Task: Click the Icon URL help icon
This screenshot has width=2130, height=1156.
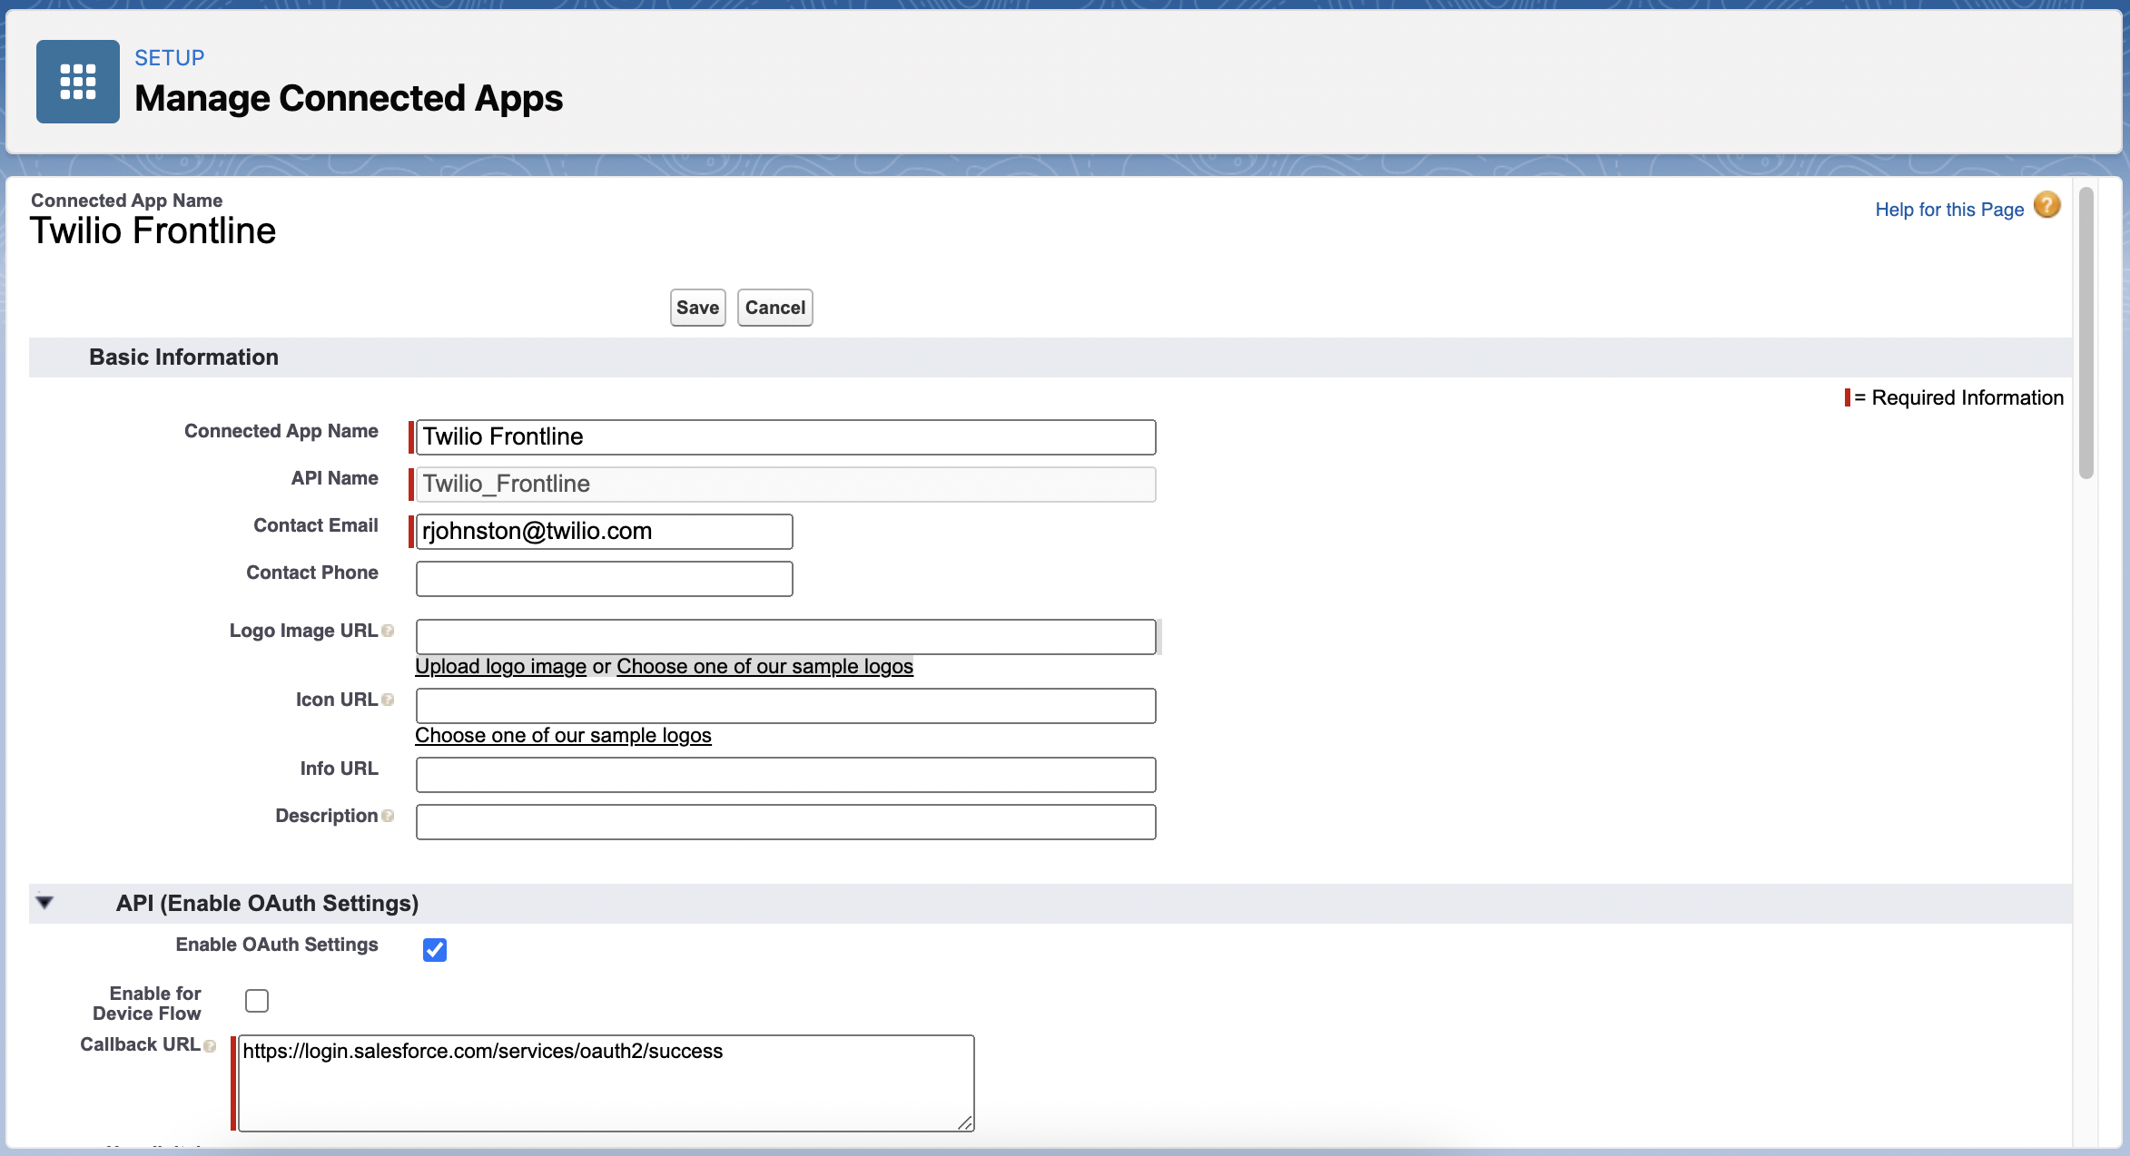Action: coord(389,700)
